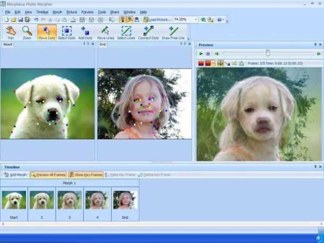
Task: Click the Morph 1 header in Timeline
Action: click(70, 183)
